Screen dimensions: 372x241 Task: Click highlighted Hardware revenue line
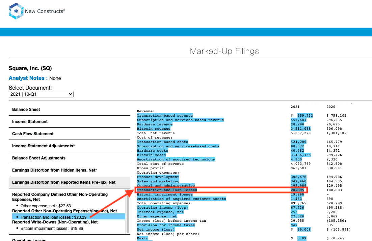point(155,124)
